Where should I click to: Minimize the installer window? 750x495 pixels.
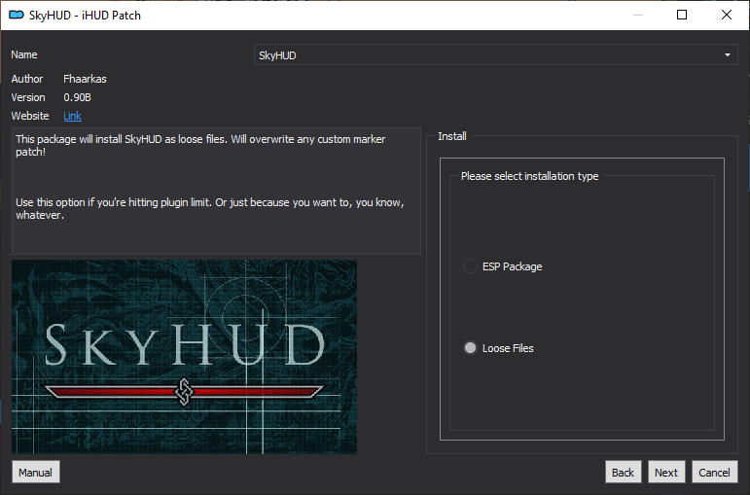click(x=638, y=15)
